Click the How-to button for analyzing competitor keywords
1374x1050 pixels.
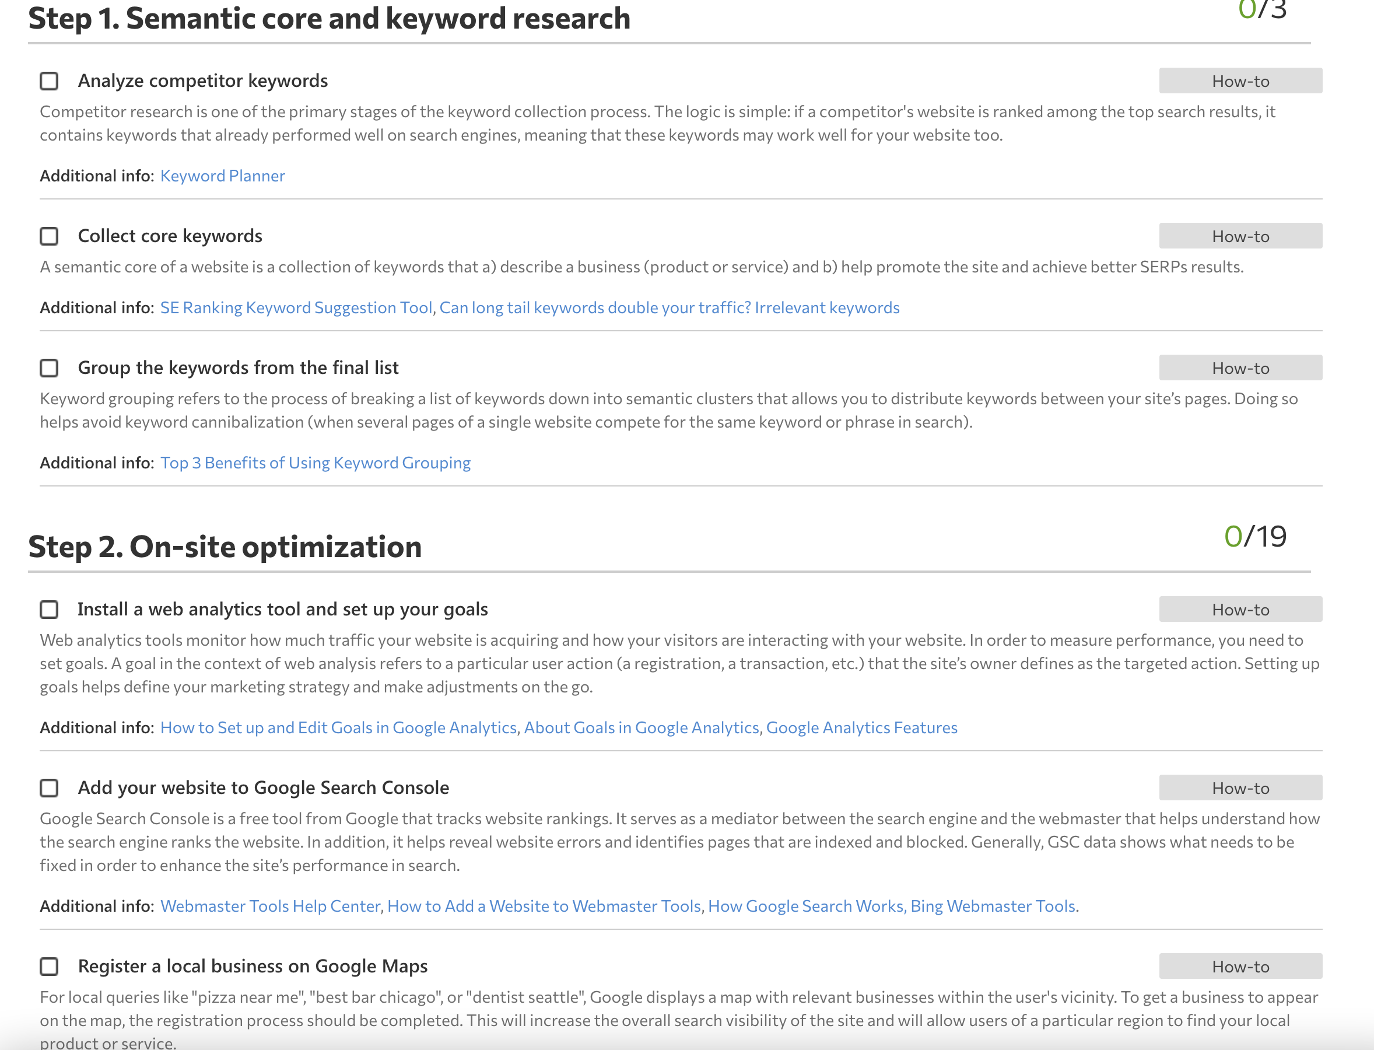point(1240,79)
